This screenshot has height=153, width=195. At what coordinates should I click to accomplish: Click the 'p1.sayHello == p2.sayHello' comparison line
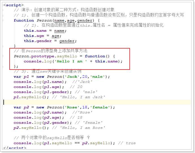[x=64, y=143]
